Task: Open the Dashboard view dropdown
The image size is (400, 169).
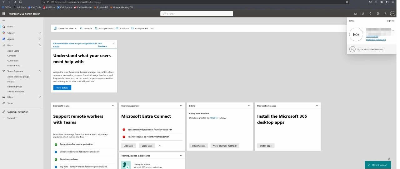Action: click(x=65, y=28)
